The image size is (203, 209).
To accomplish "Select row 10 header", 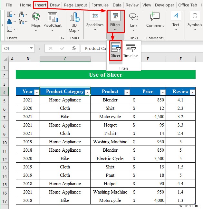I will (x=5, y=143).
